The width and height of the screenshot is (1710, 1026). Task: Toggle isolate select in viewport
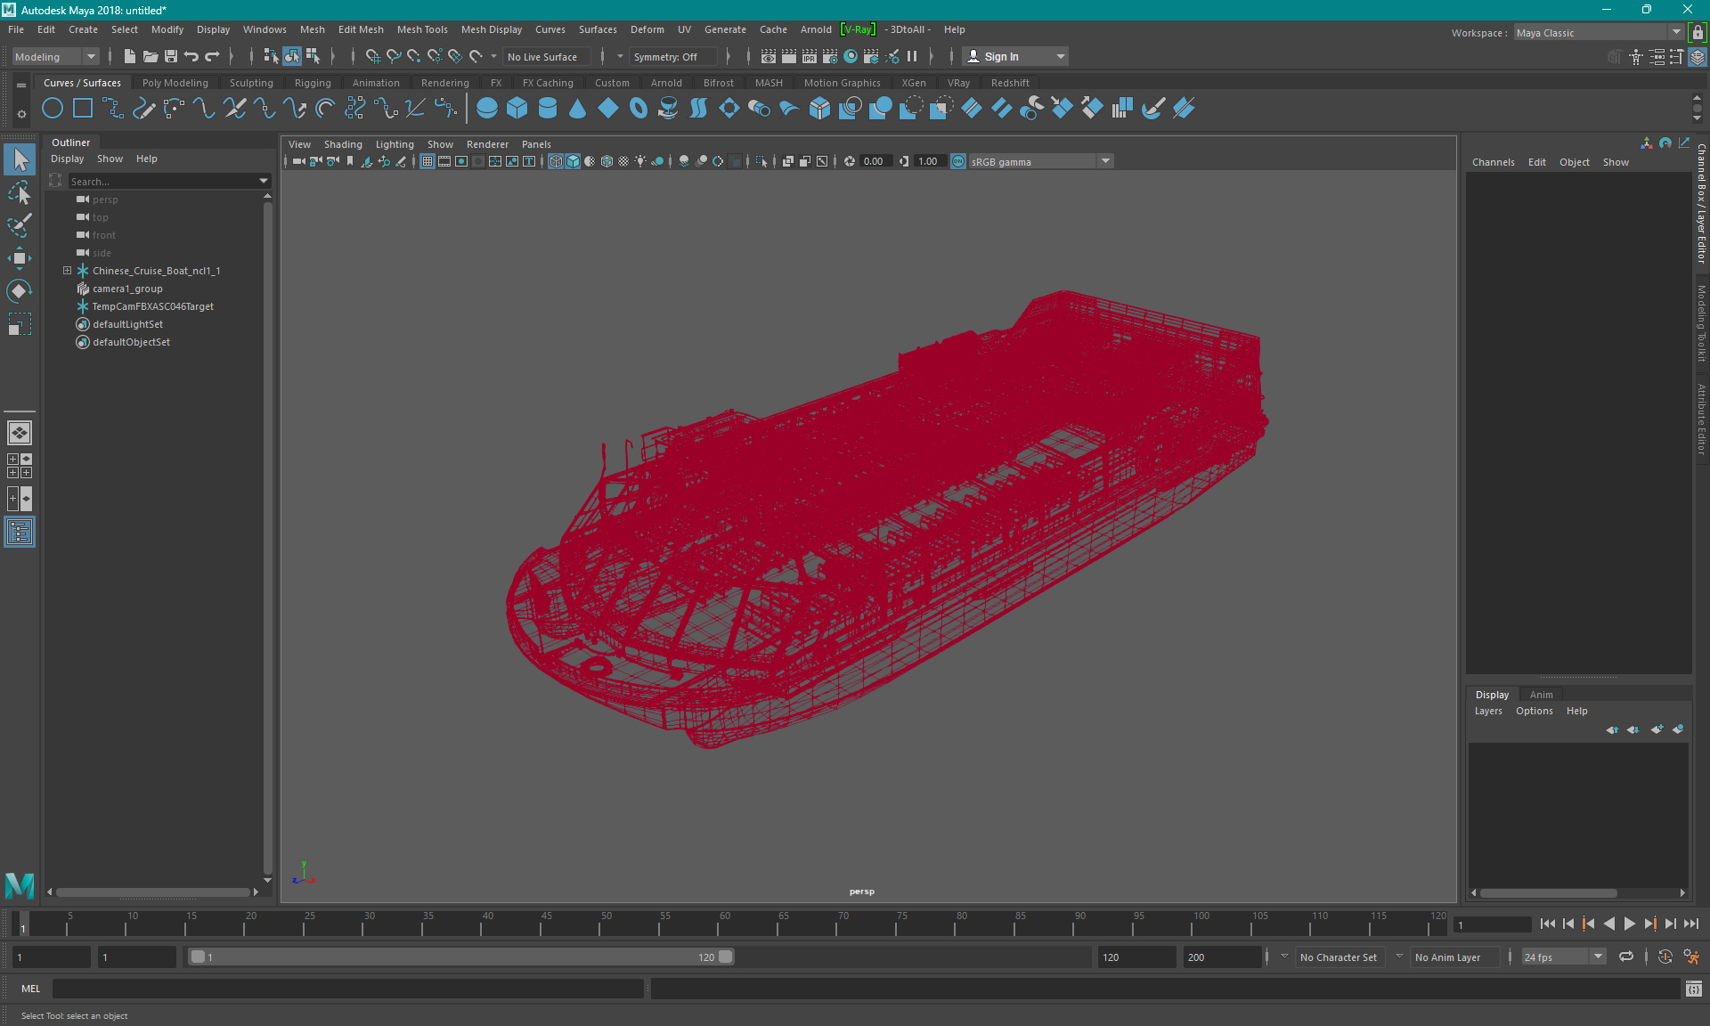point(761,161)
